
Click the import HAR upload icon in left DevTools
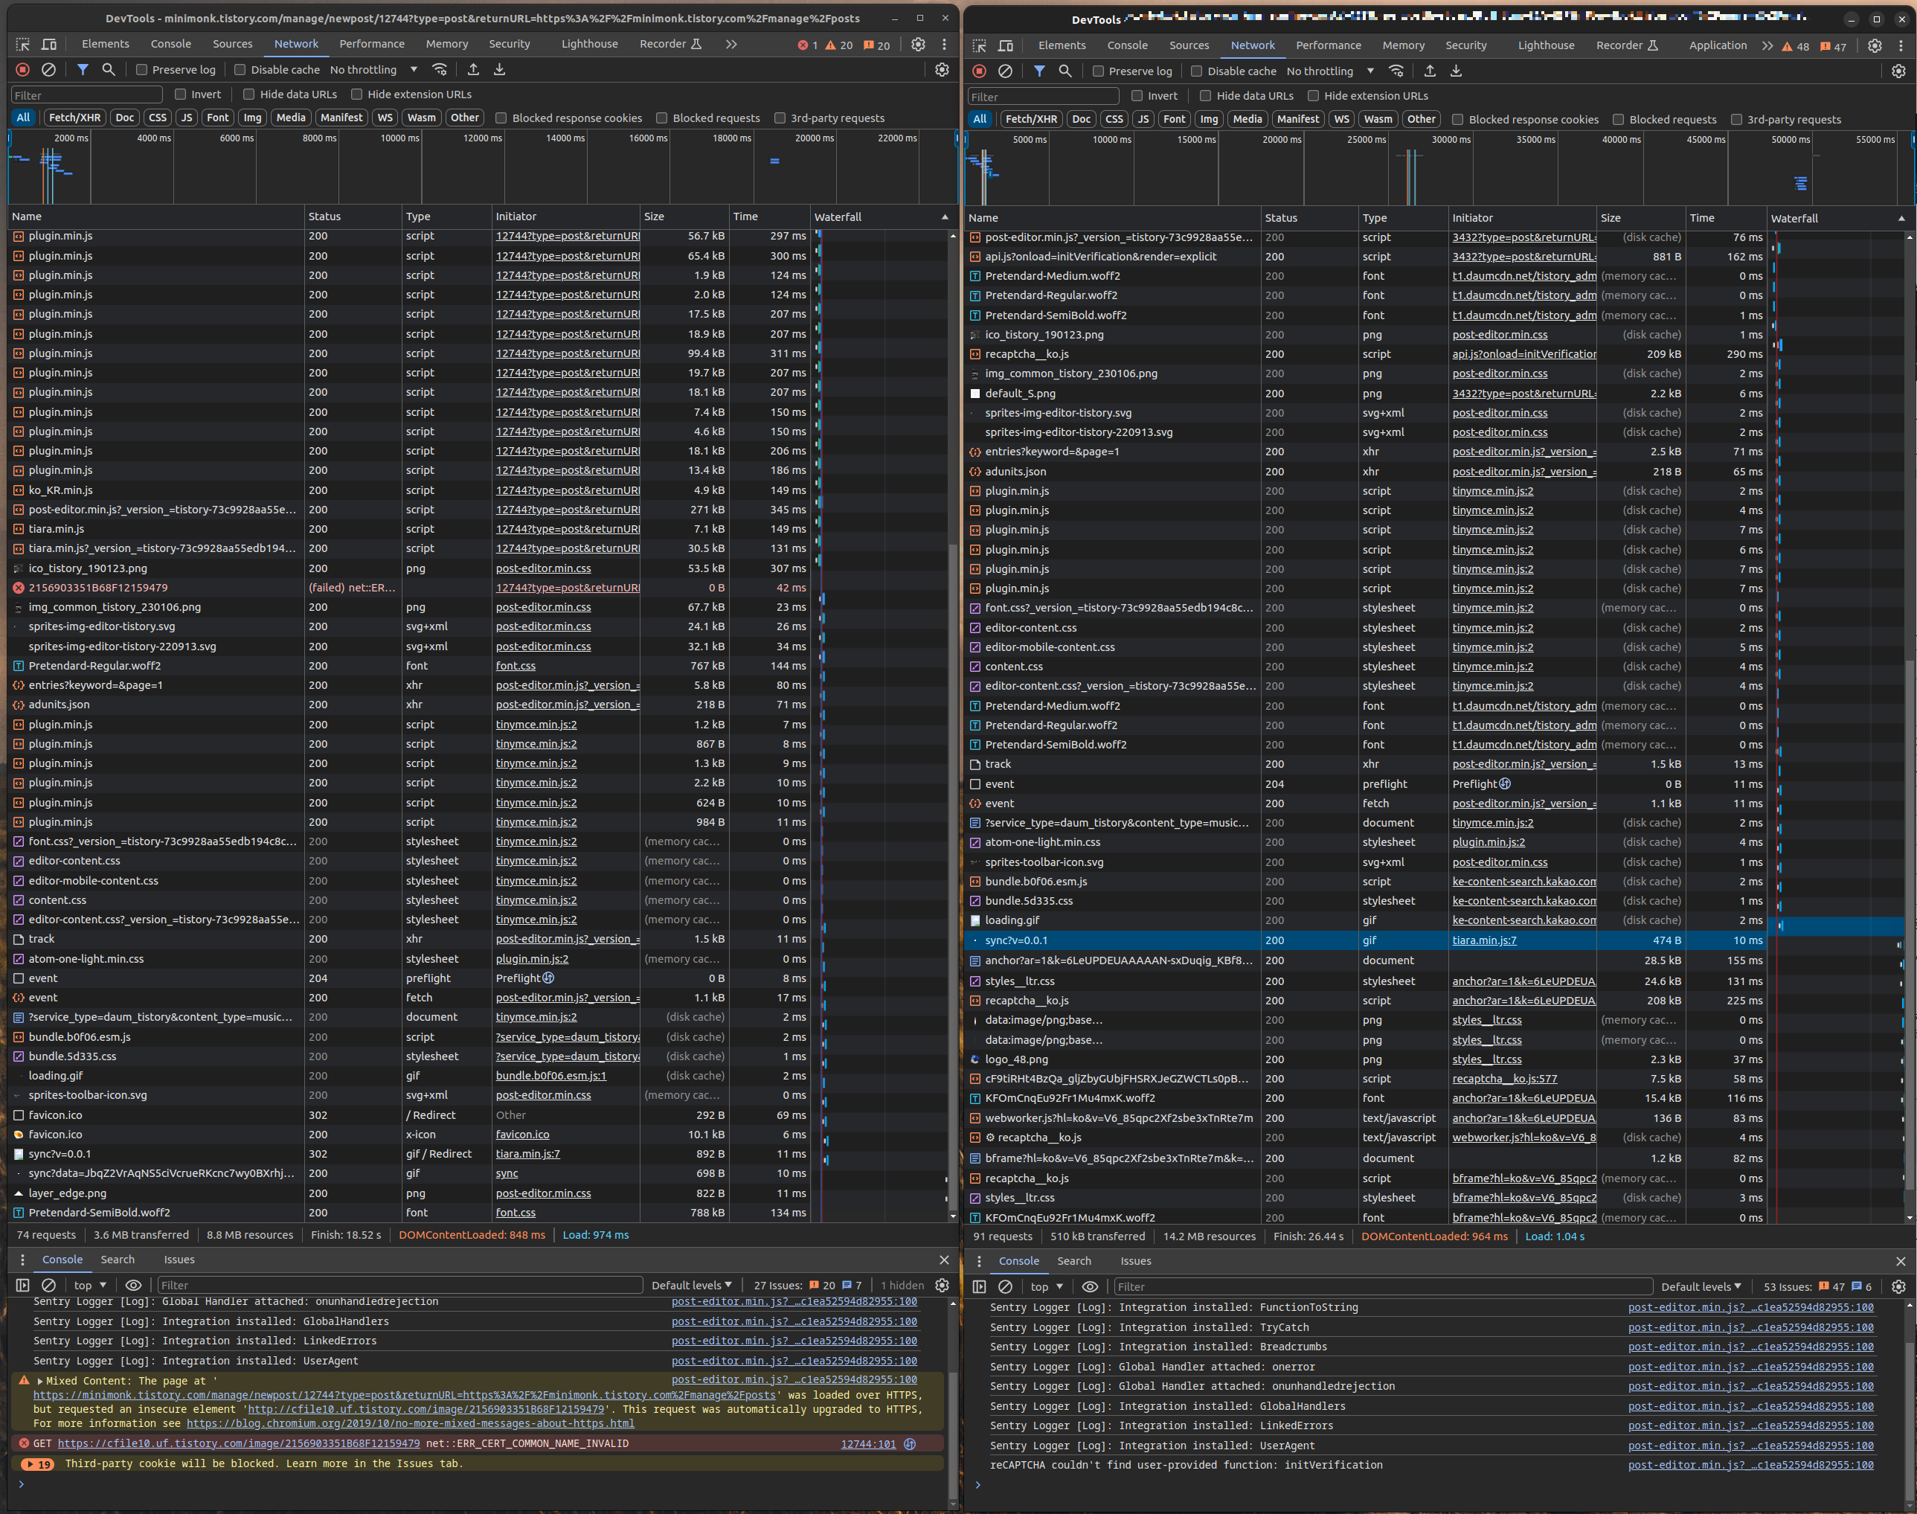(473, 69)
